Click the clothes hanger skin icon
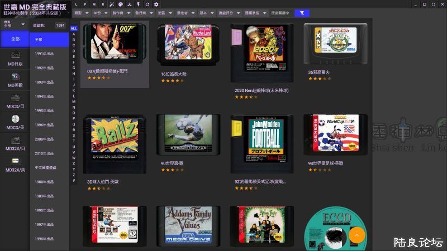The image size is (447, 251). [x=130, y=4]
